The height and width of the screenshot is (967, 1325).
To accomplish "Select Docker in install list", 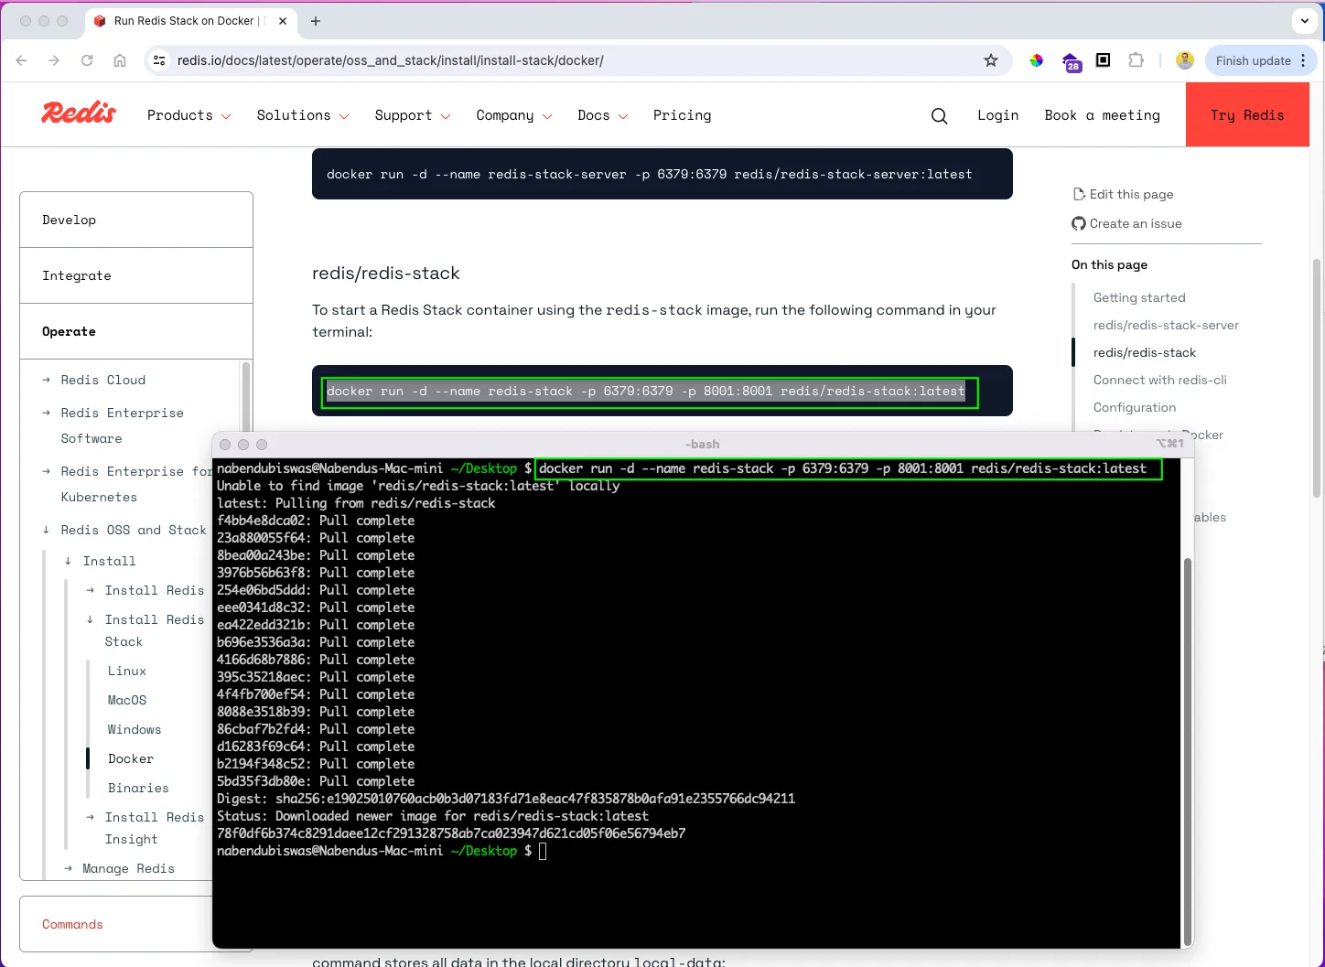I will coord(131,758).
